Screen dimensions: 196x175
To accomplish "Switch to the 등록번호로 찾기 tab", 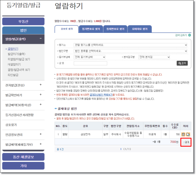I will pos(115,29).
